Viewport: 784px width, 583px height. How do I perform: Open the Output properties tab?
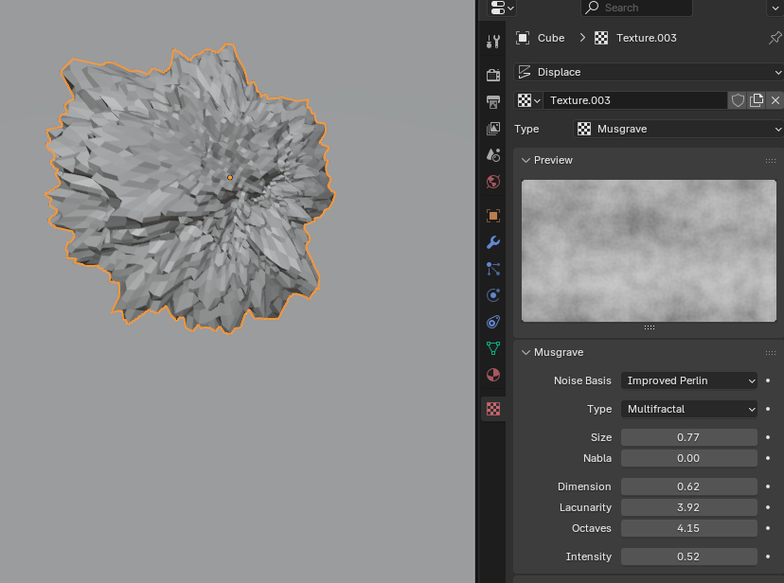coord(492,101)
